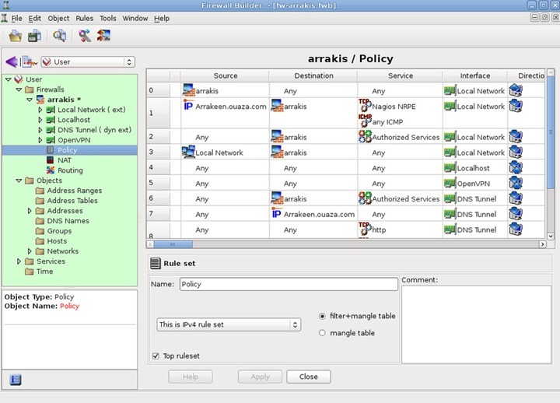The image size is (560, 403).
Task: Click the NAT icon in the tree
Action: (x=51, y=159)
